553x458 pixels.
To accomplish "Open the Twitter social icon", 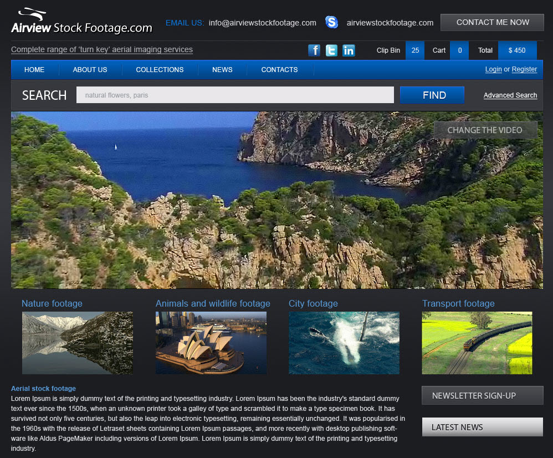I will [x=331, y=50].
